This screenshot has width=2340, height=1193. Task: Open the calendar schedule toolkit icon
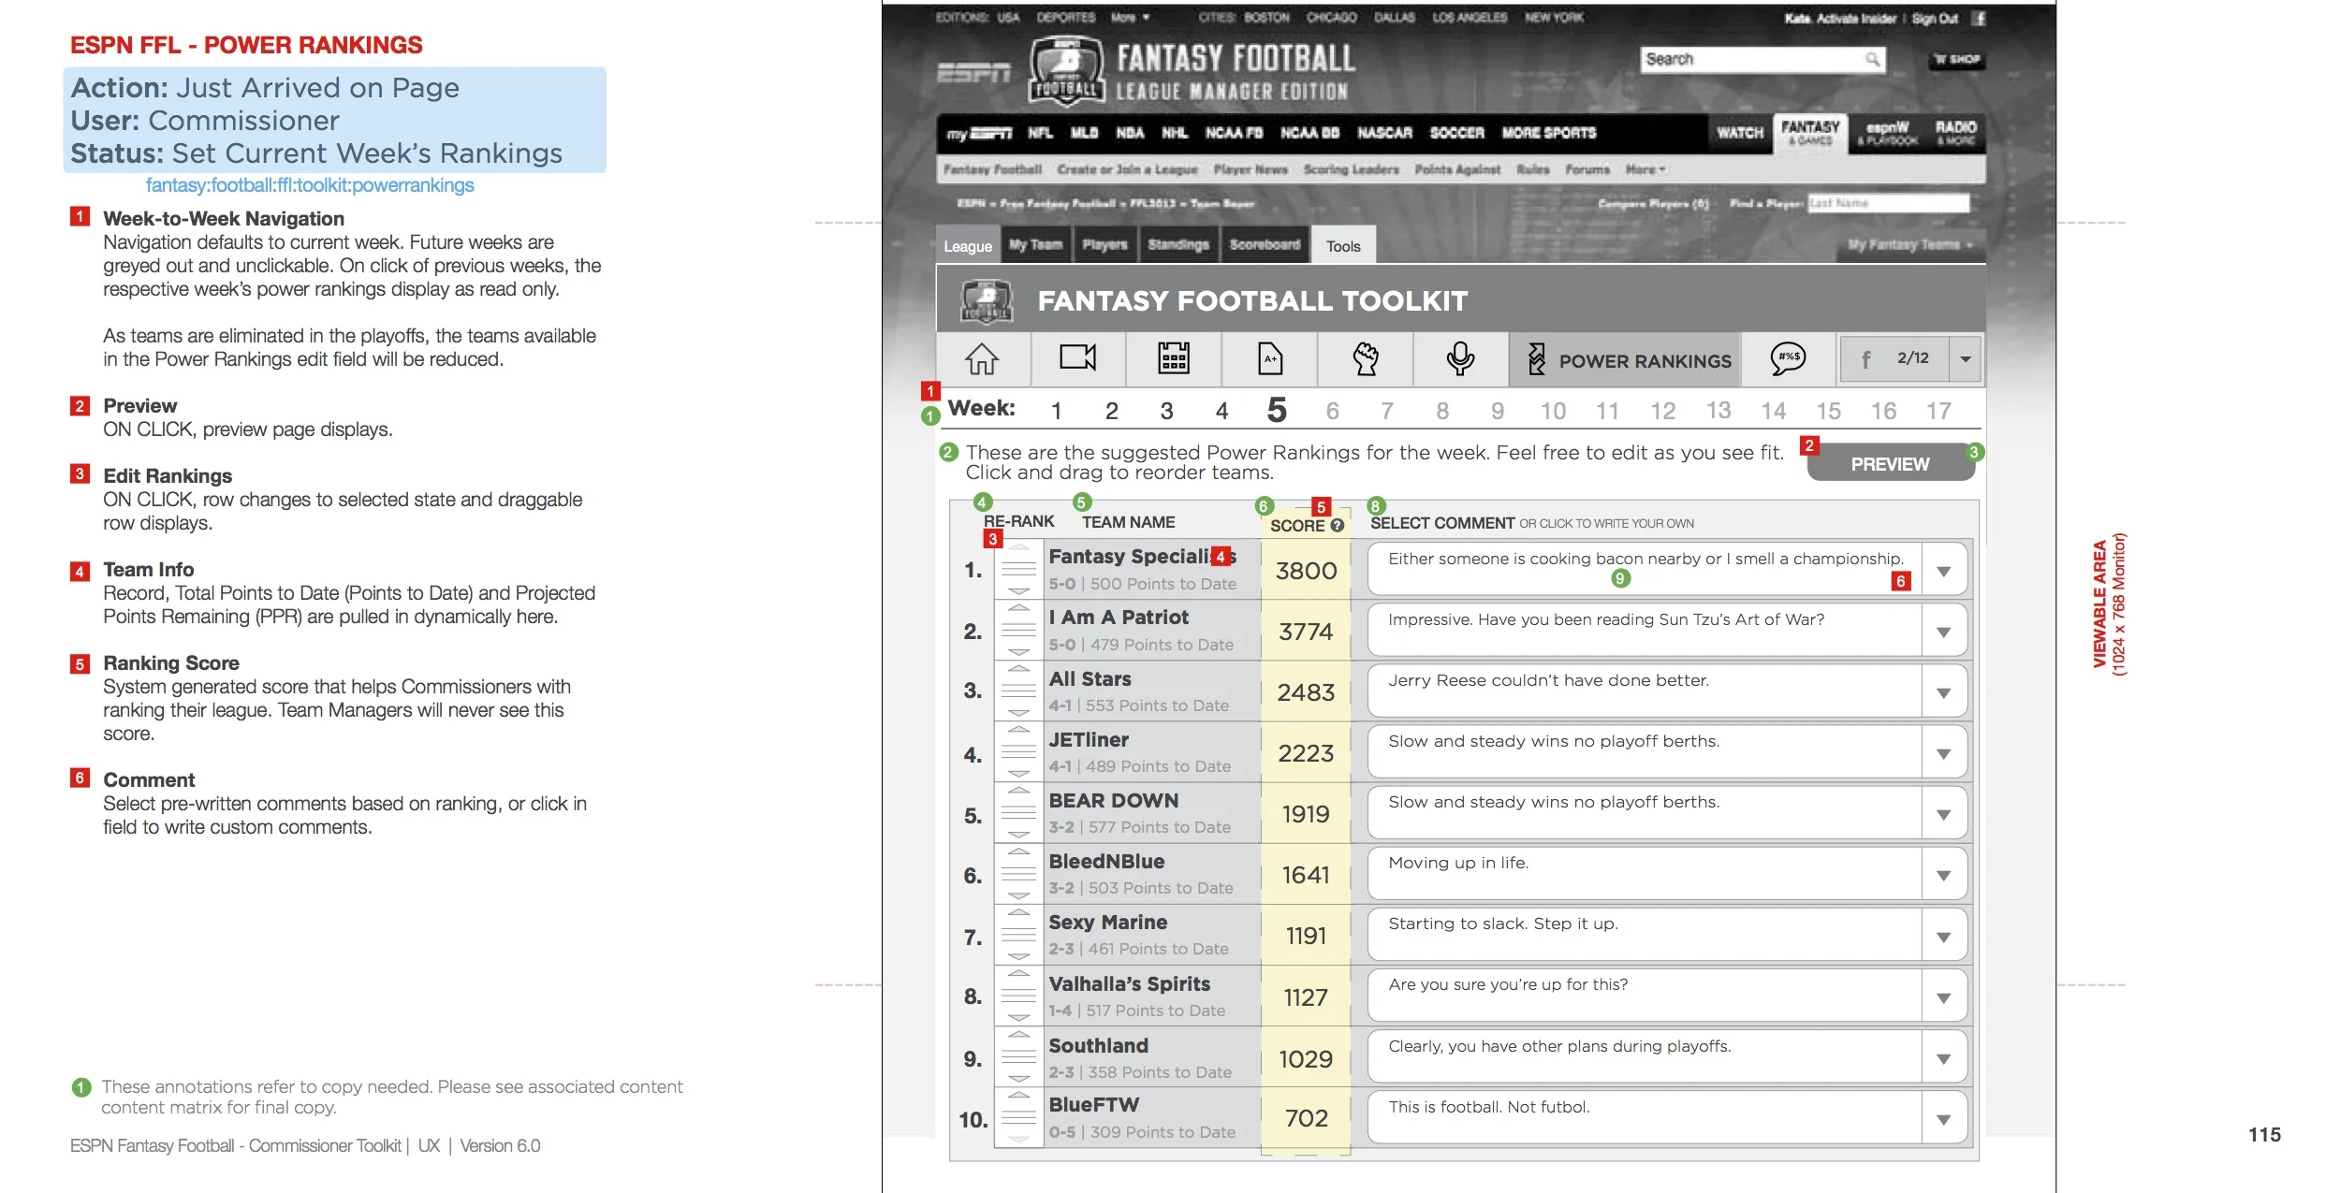1174,358
